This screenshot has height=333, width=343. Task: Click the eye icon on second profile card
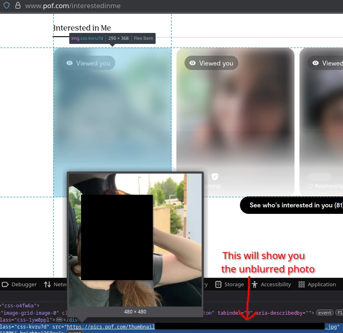coord(192,63)
